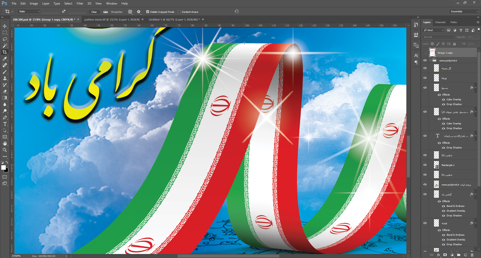This screenshot has height=258, width=481.
Task: Select the Eyedropper tool
Action: point(5,59)
